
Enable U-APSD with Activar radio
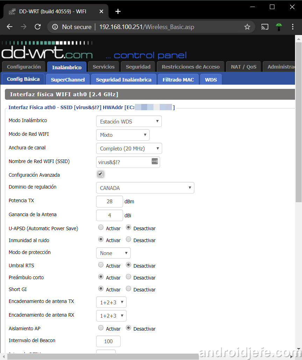pos(101,228)
